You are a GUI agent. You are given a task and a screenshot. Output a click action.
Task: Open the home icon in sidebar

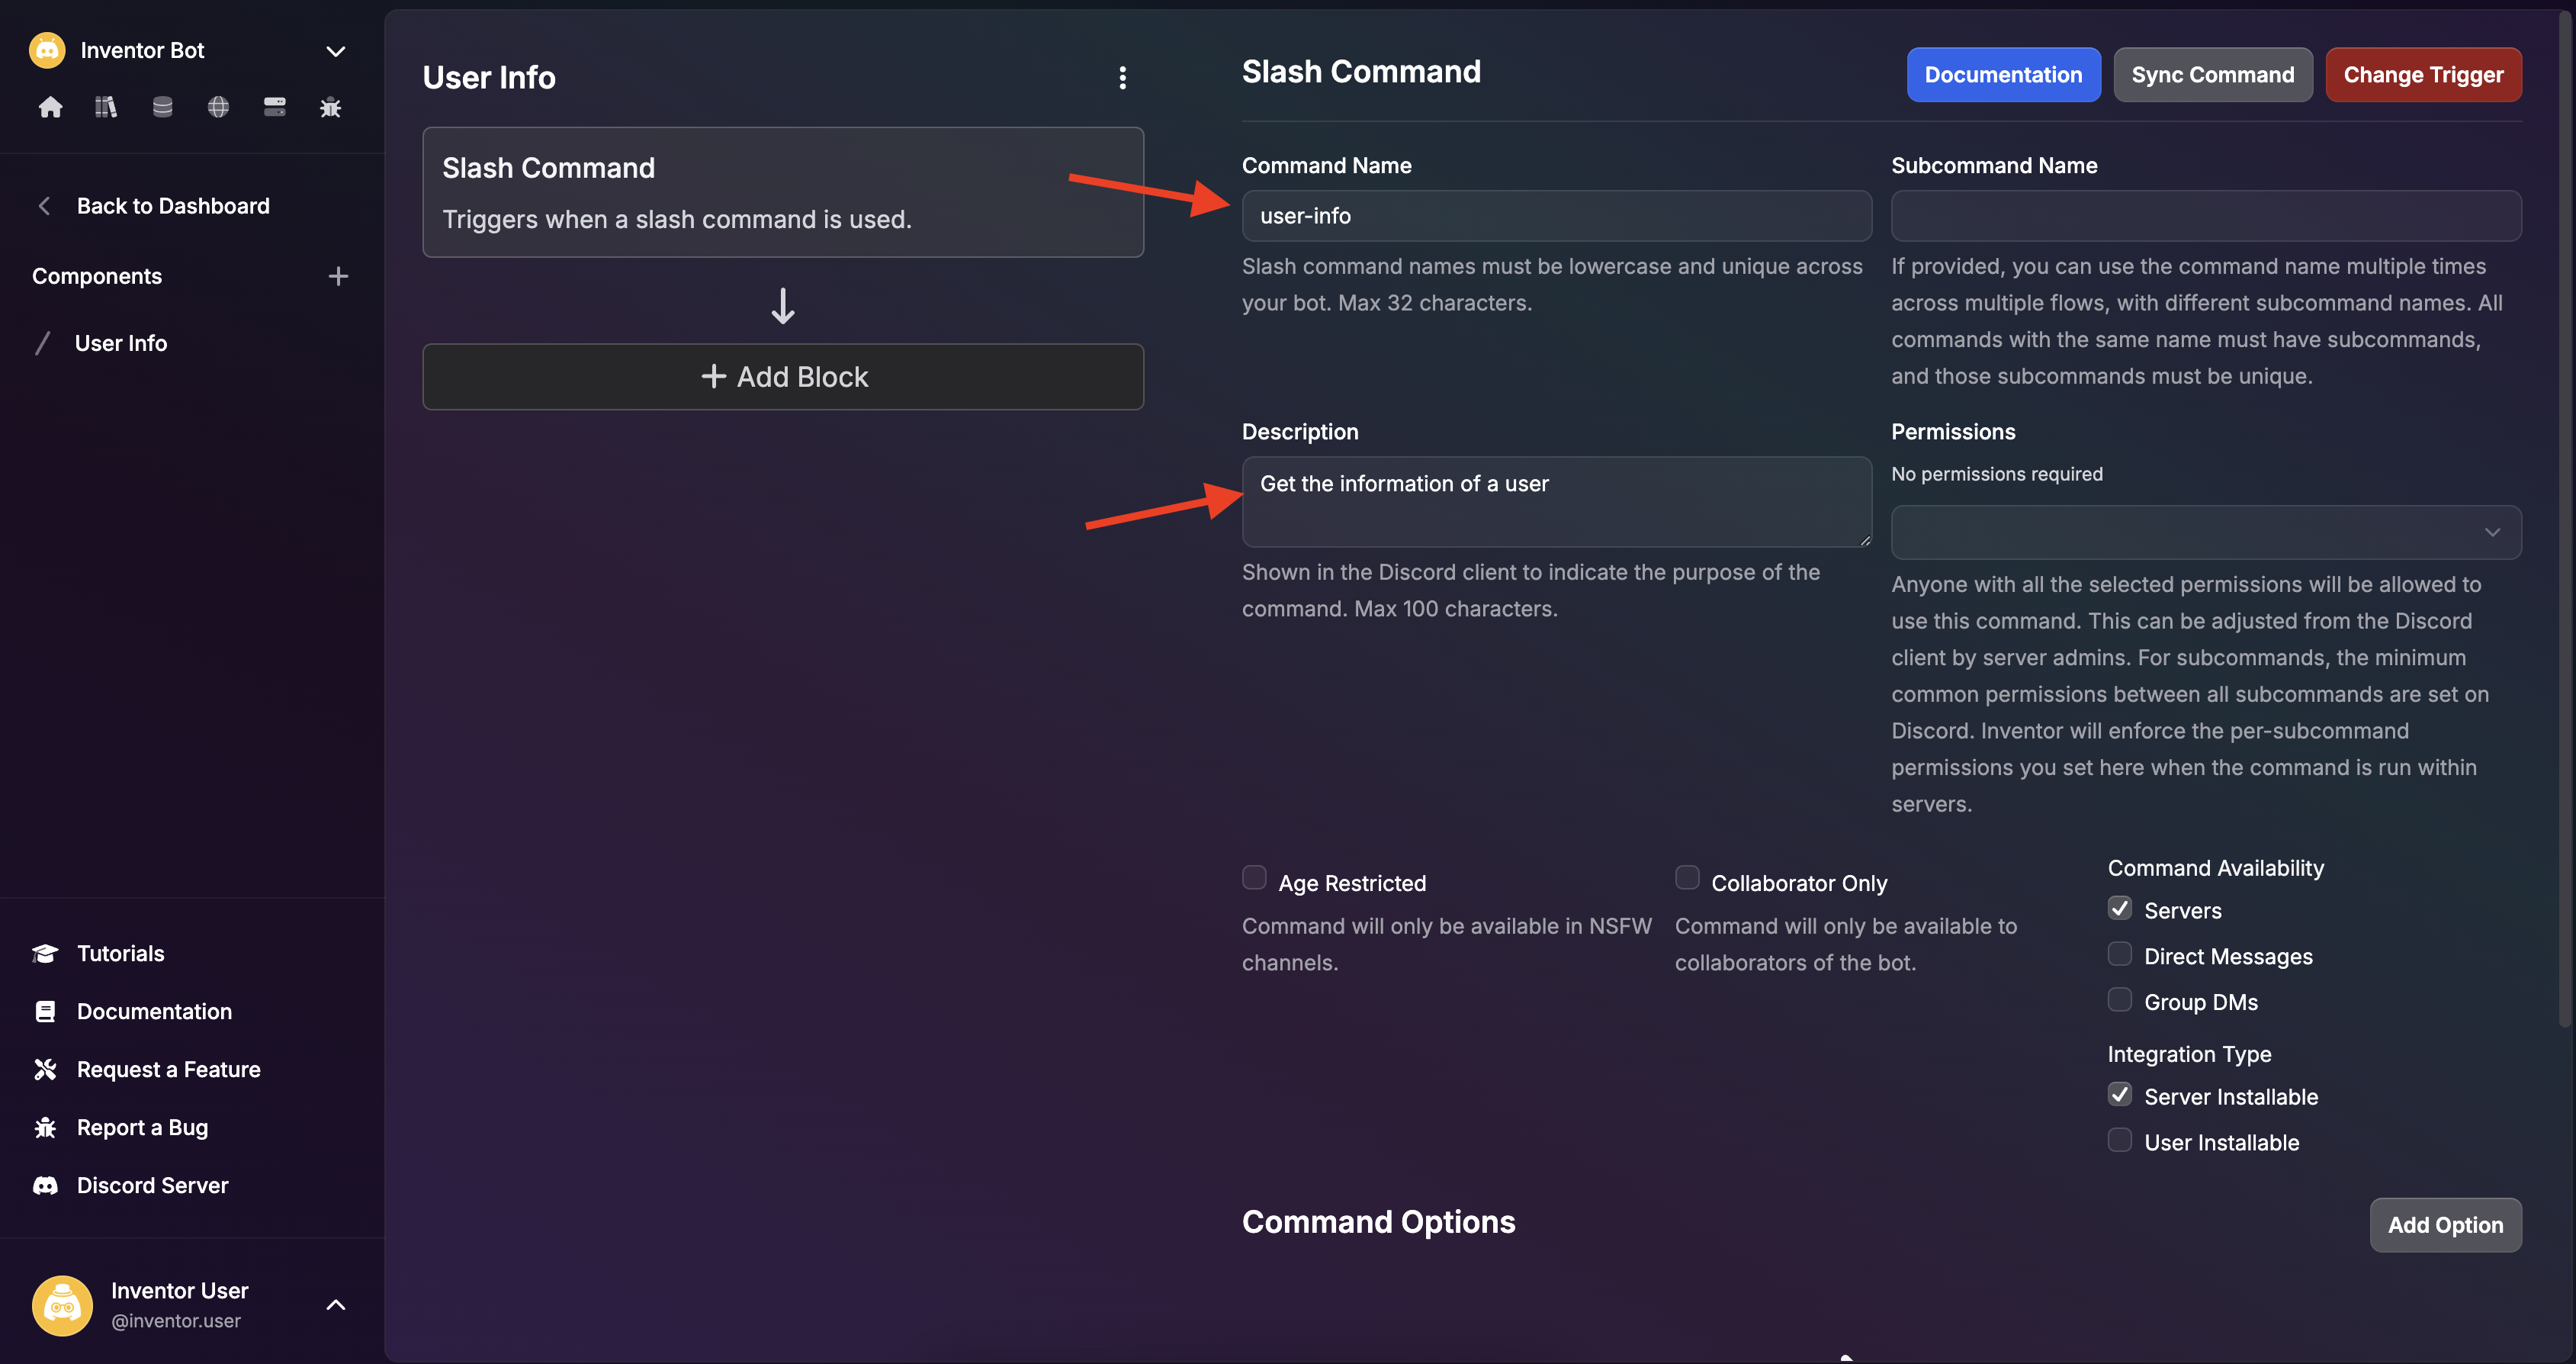(50, 107)
